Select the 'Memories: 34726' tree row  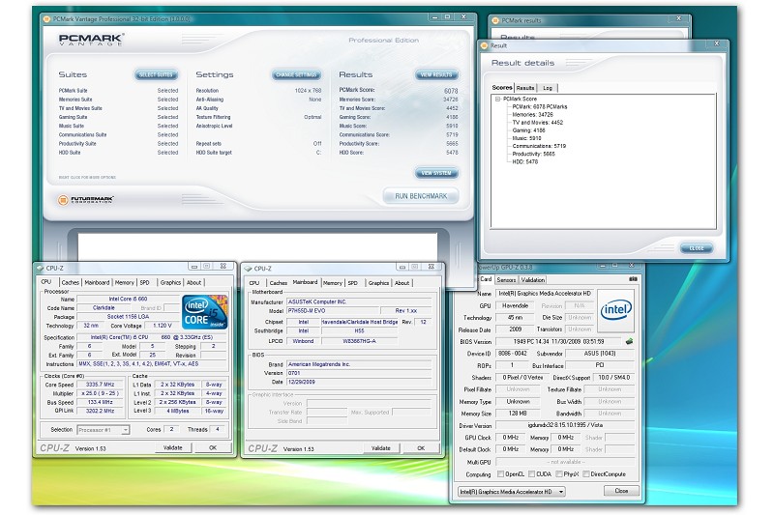point(533,114)
